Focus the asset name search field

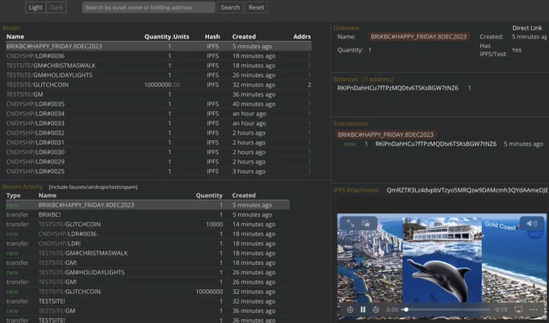pos(149,7)
